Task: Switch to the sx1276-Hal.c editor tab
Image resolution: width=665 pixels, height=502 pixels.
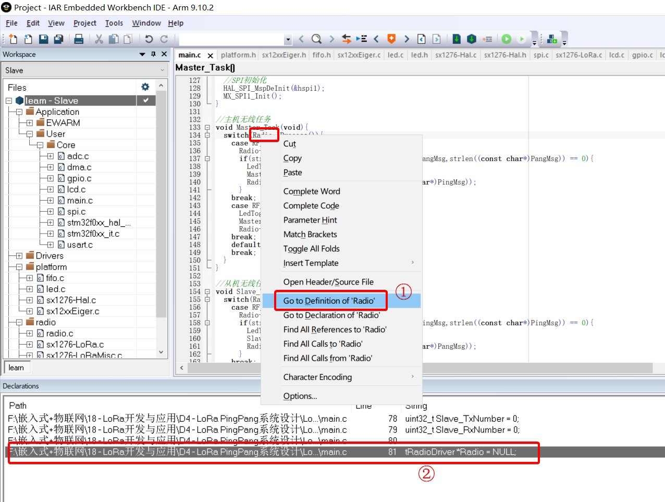Action: [x=455, y=55]
